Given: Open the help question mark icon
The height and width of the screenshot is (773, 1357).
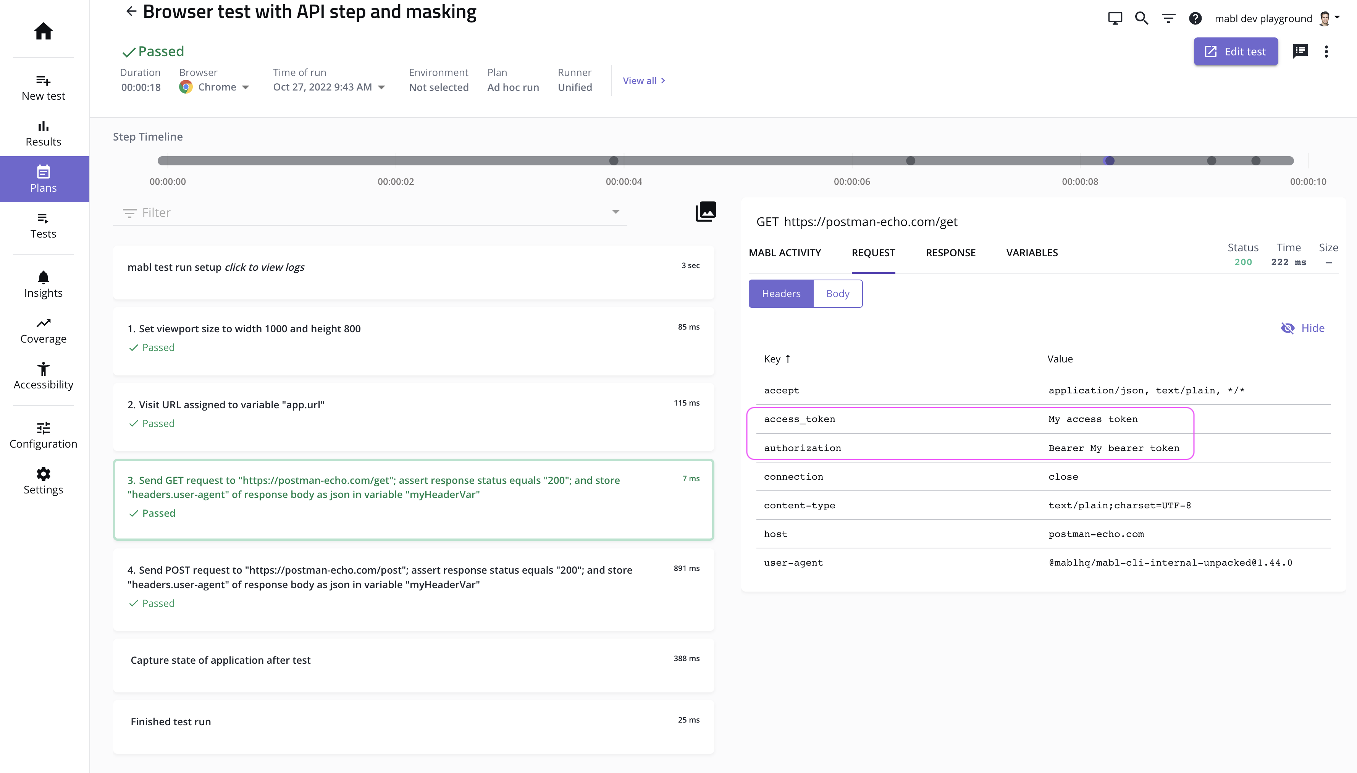Looking at the screenshot, I should click(x=1195, y=19).
